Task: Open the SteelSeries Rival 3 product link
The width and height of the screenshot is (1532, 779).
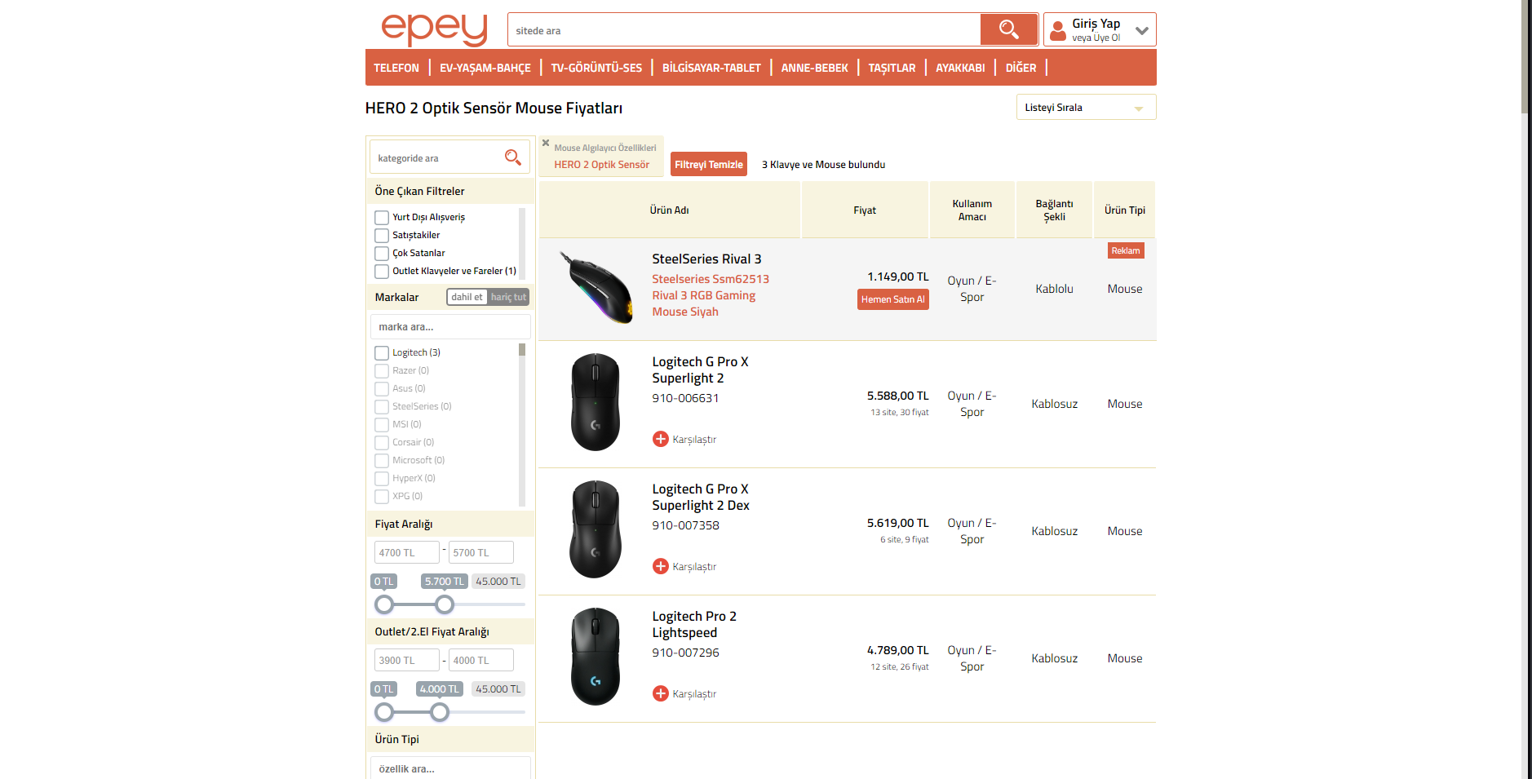Action: point(706,259)
